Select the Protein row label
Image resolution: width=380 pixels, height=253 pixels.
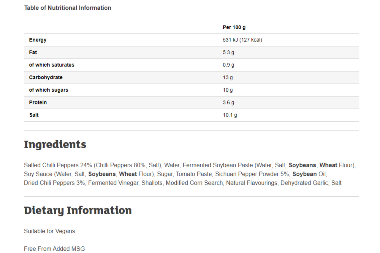(38, 102)
